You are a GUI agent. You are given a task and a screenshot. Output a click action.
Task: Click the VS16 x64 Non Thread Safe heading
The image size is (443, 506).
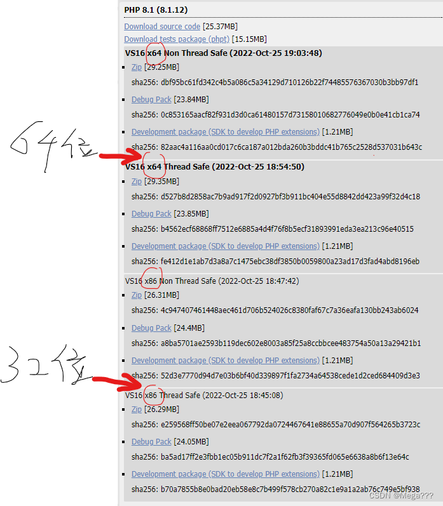click(x=224, y=53)
